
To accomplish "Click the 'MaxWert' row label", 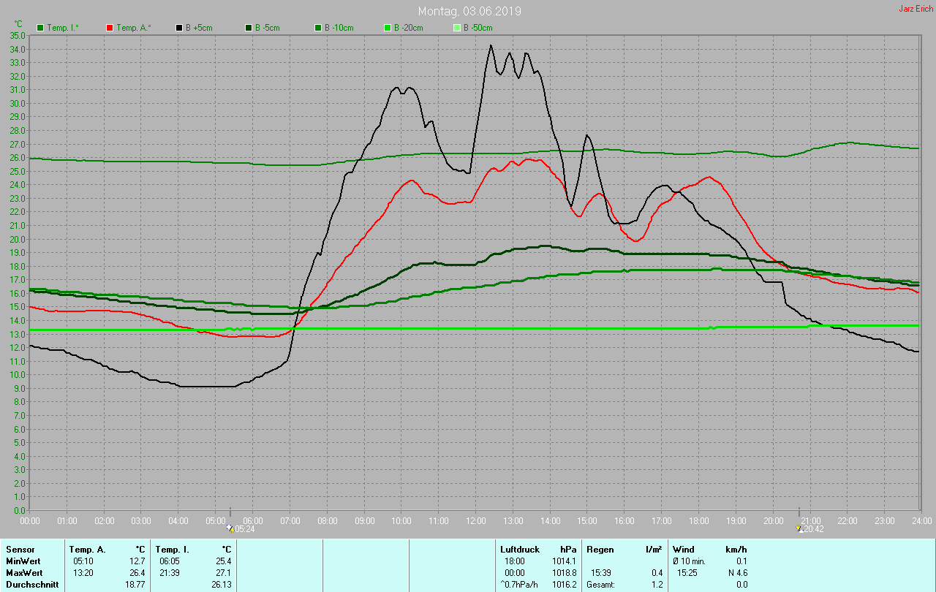I will [x=23, y=572].
